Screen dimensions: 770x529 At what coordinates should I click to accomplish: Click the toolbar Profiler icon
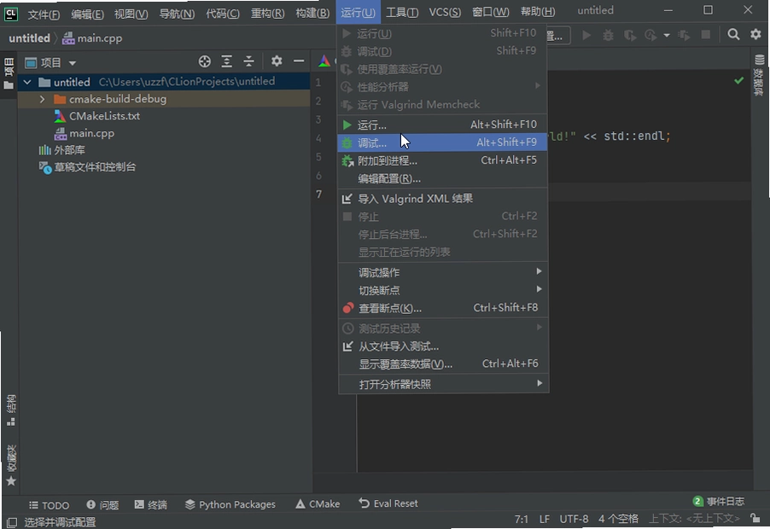coord(651,35)
